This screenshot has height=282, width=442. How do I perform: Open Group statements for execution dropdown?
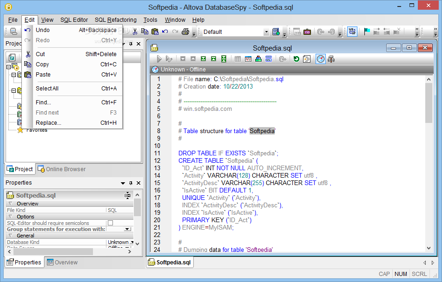pyautogui.click(x=128, y=229)
